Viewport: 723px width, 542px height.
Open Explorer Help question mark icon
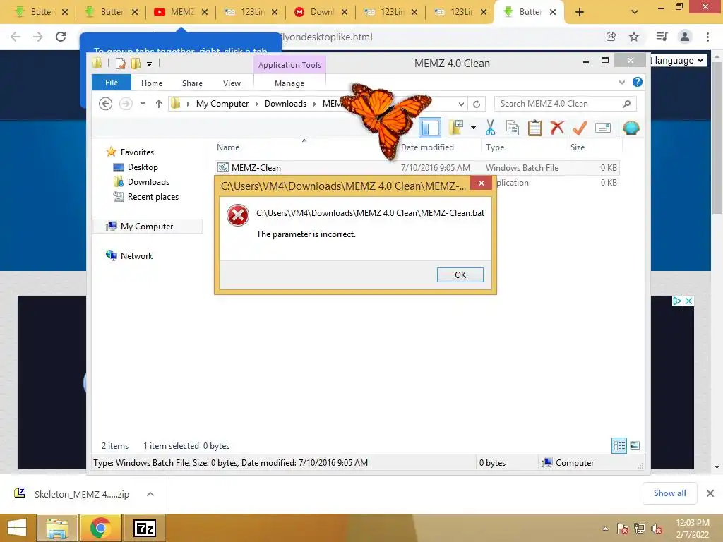tap(638, 82)
